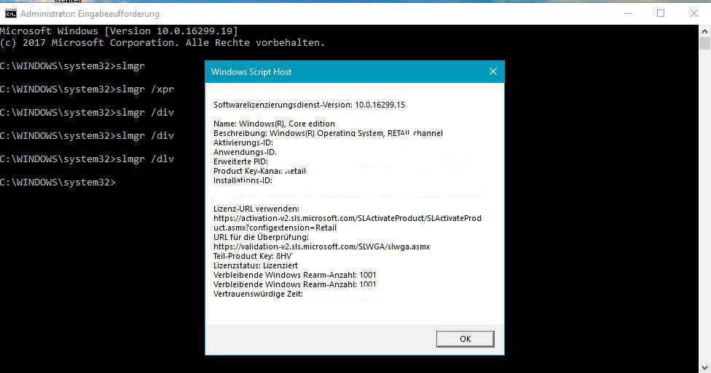Screen dimensions: 711x373
Task: Click the 'Product Key-Kanal: Retail' line
Action: point(260,171)
